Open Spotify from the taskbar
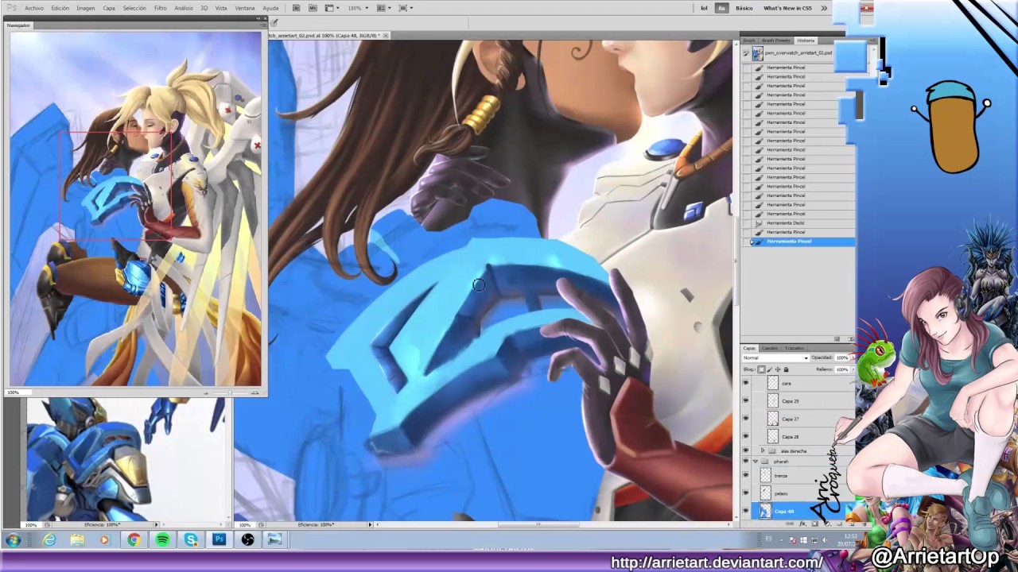1018x572 pixels. click(x=162, y=540)
